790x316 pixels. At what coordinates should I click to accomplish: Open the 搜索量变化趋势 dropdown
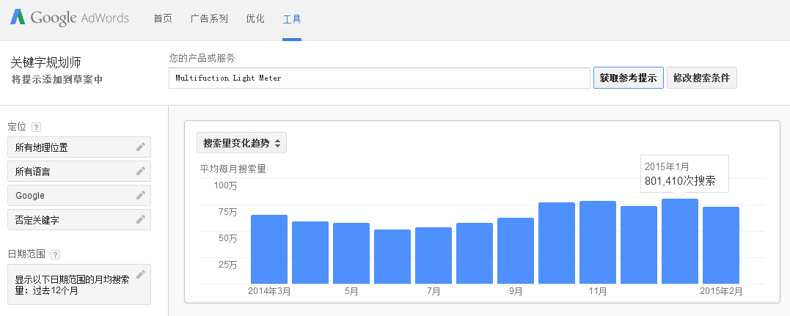pos(241,143)
